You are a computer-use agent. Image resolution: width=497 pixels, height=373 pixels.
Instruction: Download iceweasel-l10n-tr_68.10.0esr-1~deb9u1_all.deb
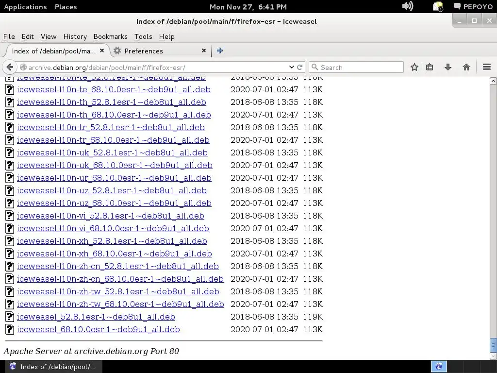point(113,140)
